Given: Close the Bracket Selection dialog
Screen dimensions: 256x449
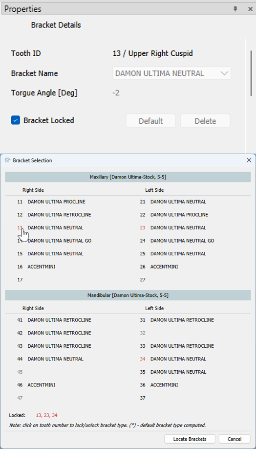Looking at the screenshot, I should 249,160.
